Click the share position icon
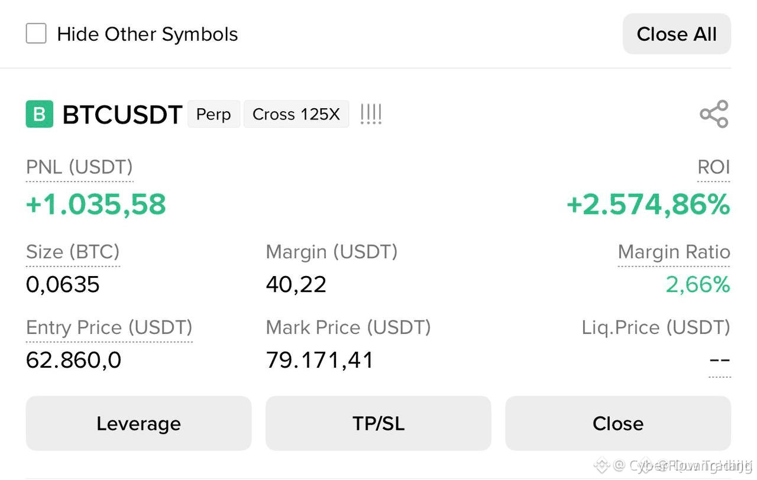 (714, 114)
